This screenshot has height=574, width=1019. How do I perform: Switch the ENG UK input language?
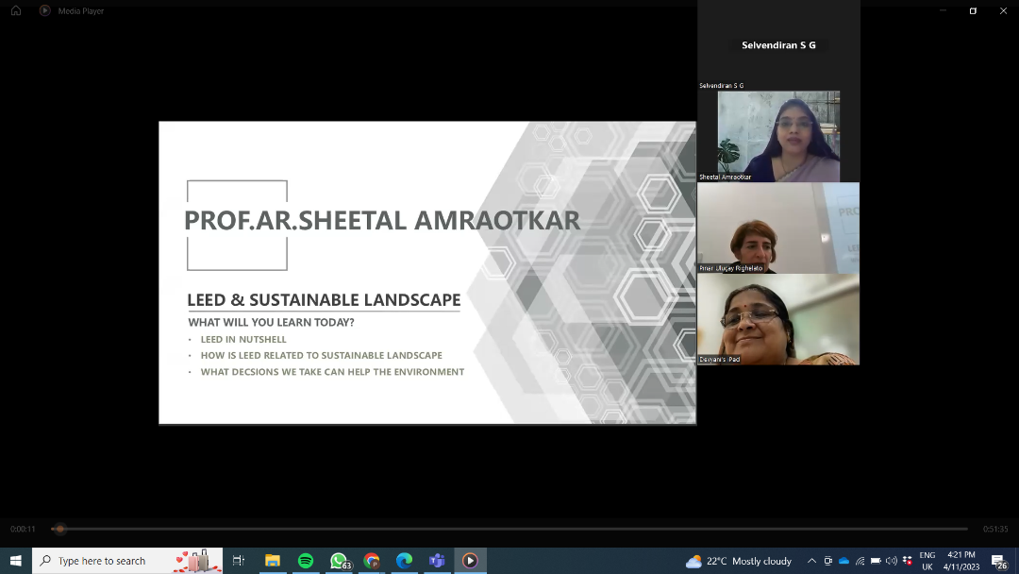click(x=927, y=561)
